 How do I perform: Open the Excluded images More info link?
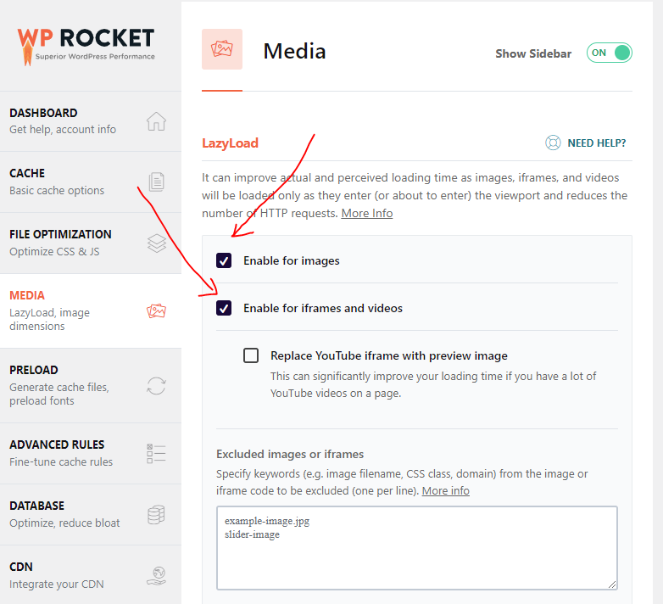coord(446,490)
